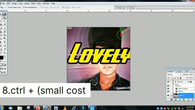Hide Effects of Lovely layer
Image resolution: width=195 pixels, height=110 pixels.
[x=168, y=86]
